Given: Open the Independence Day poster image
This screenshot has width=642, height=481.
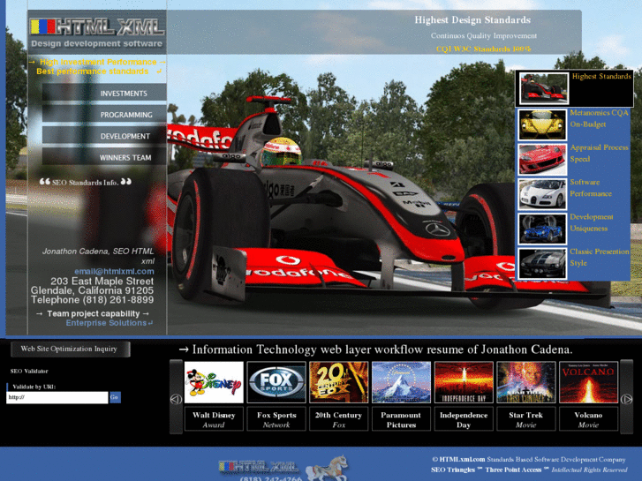Looking at the screenshot, I should pos(464,382).
